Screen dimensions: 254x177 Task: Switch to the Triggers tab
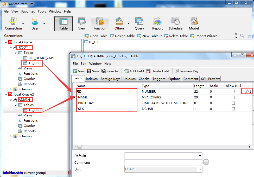pos(159,79)
